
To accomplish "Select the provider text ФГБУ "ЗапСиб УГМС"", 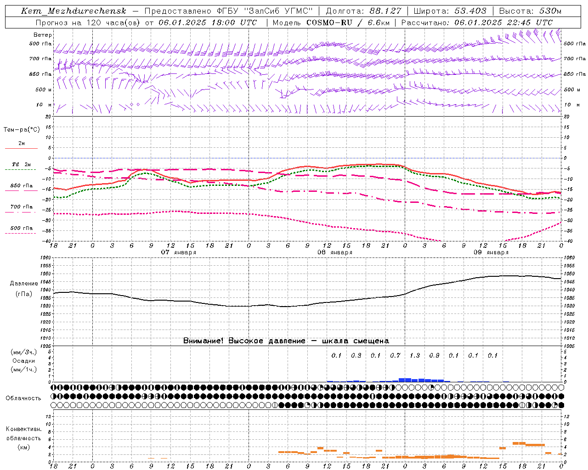I will (x=265, y=11).
